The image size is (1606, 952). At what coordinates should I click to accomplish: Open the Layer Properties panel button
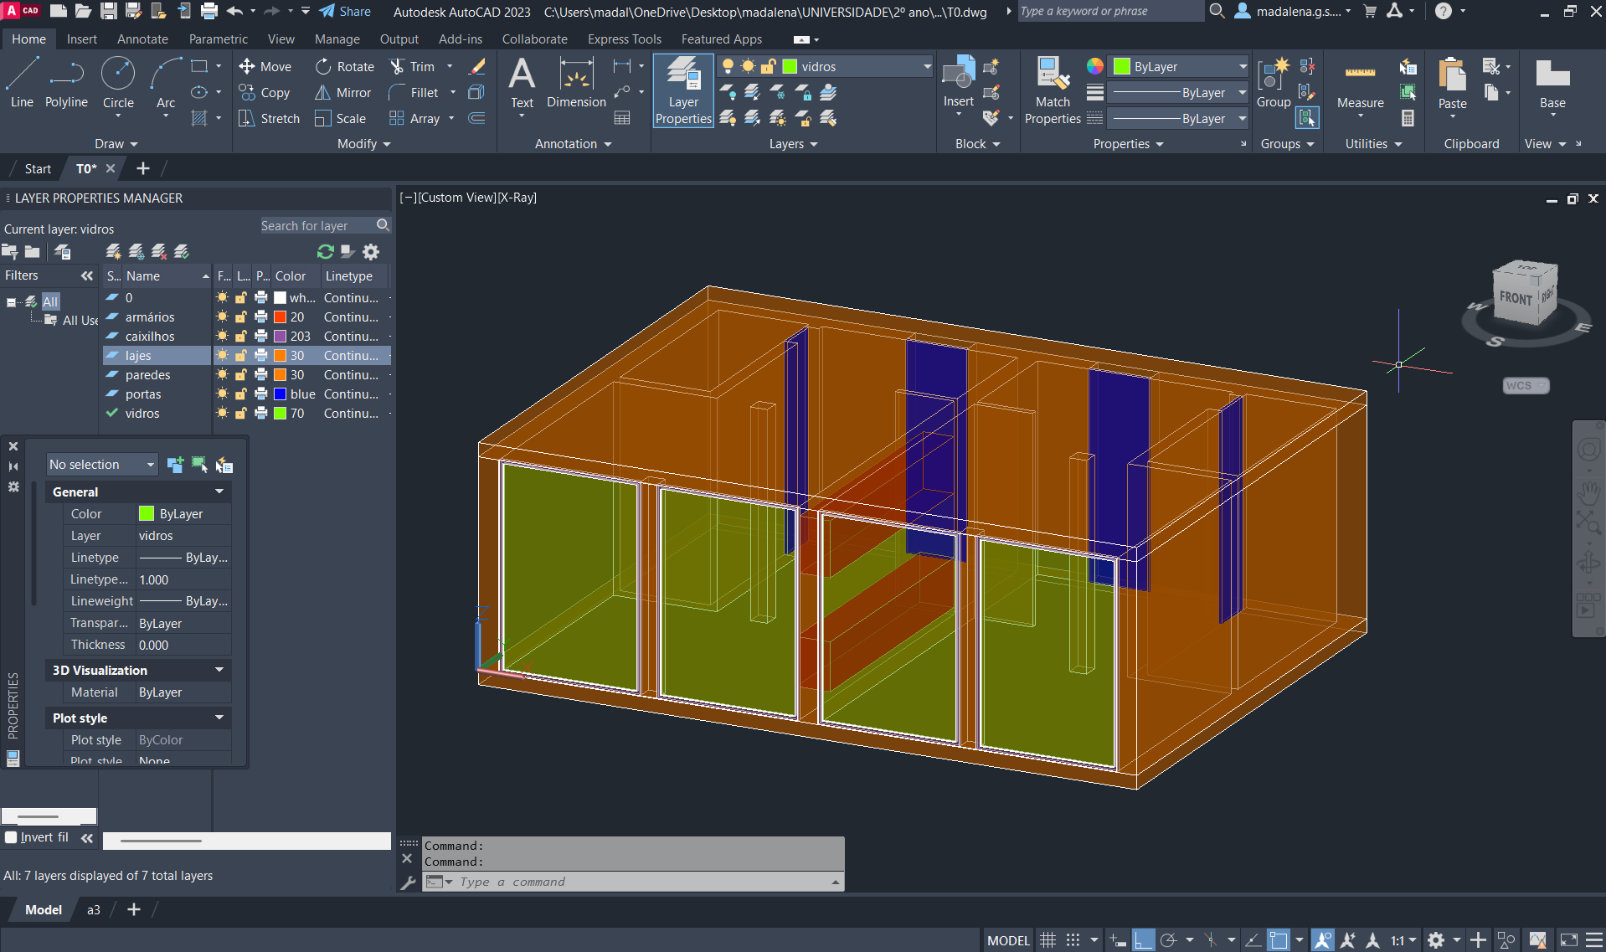click(x=683, y=90)
